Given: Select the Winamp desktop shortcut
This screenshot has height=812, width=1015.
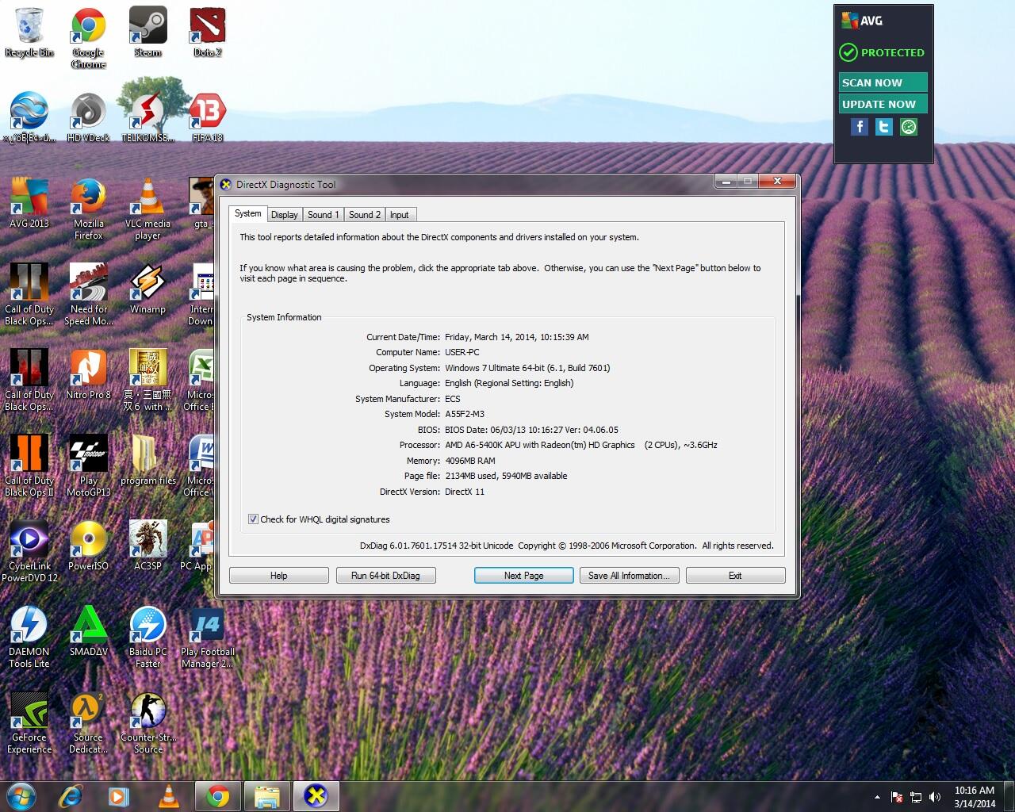Looking at the screenshot, I should pyautogui.click(x=147, y=289).
